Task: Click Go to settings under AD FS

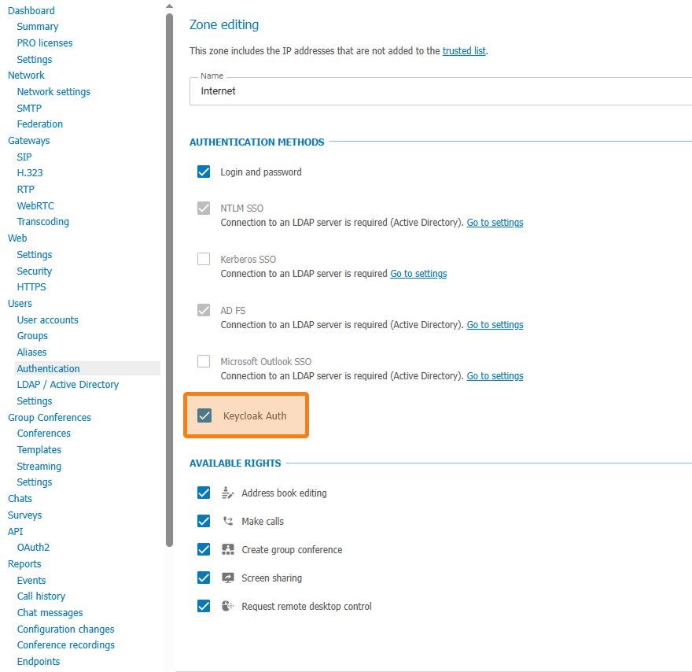Action: tap(495, 325)
